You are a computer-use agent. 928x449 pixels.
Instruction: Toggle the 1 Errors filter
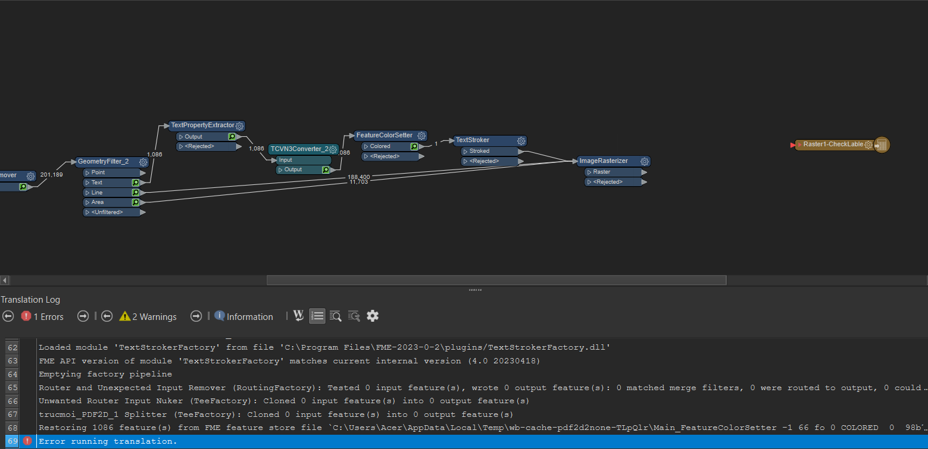pyautogui.click(x=42, y=316)
